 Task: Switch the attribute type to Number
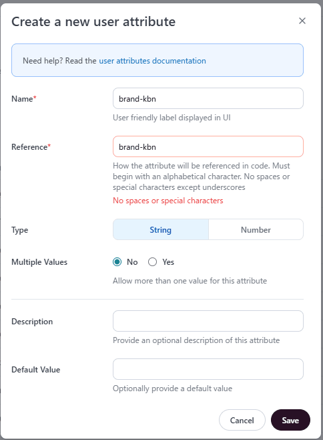pos(256,229)
